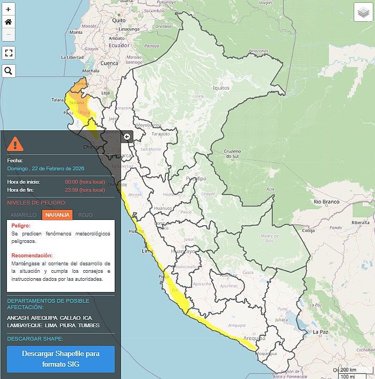Viewport: 375px width, 379px height.
Task: Zoom in on the map
Action: point(9,9)
